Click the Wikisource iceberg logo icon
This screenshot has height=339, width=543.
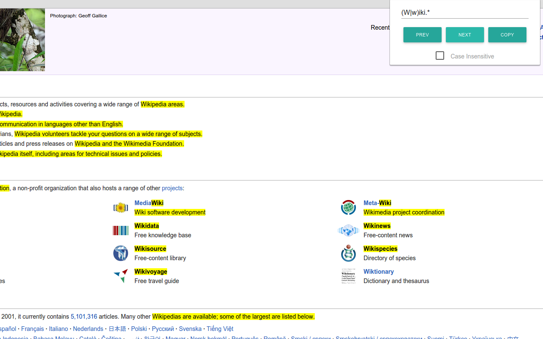coord(120,253)
